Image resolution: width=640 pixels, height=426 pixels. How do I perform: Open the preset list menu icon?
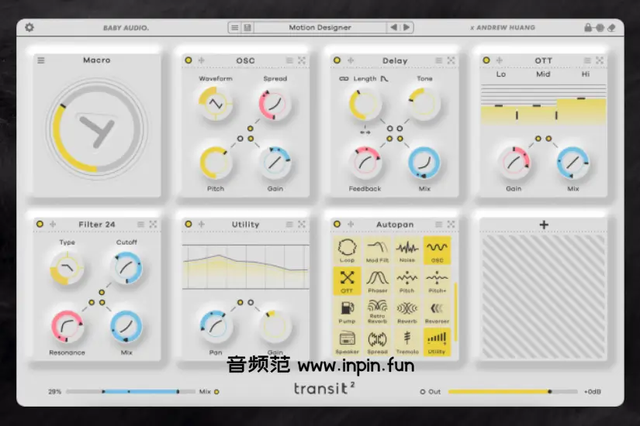coord(235,27)
